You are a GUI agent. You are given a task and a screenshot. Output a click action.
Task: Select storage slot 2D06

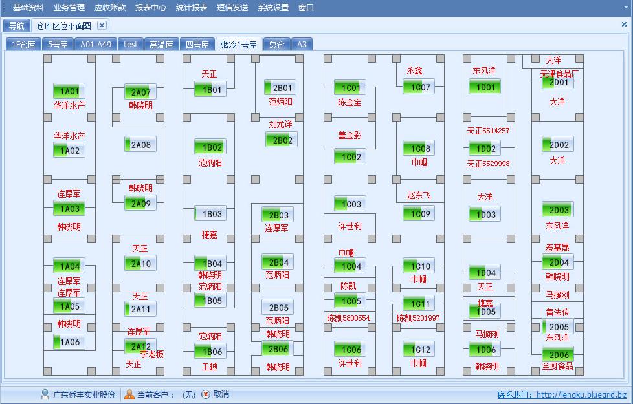558,354
